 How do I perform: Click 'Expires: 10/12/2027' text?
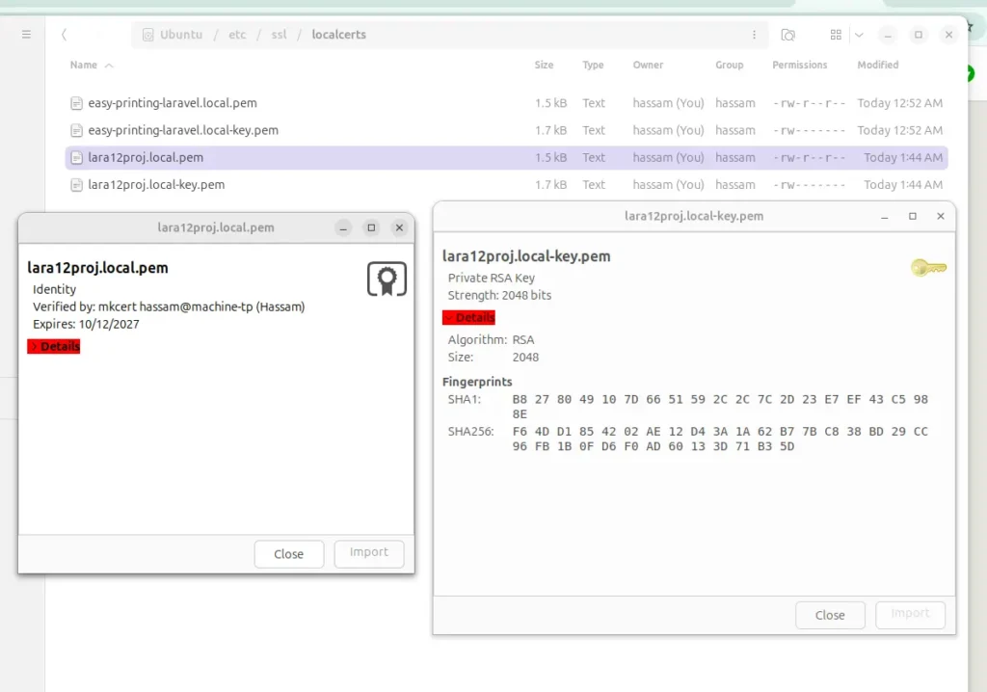(x=86, y=324)
